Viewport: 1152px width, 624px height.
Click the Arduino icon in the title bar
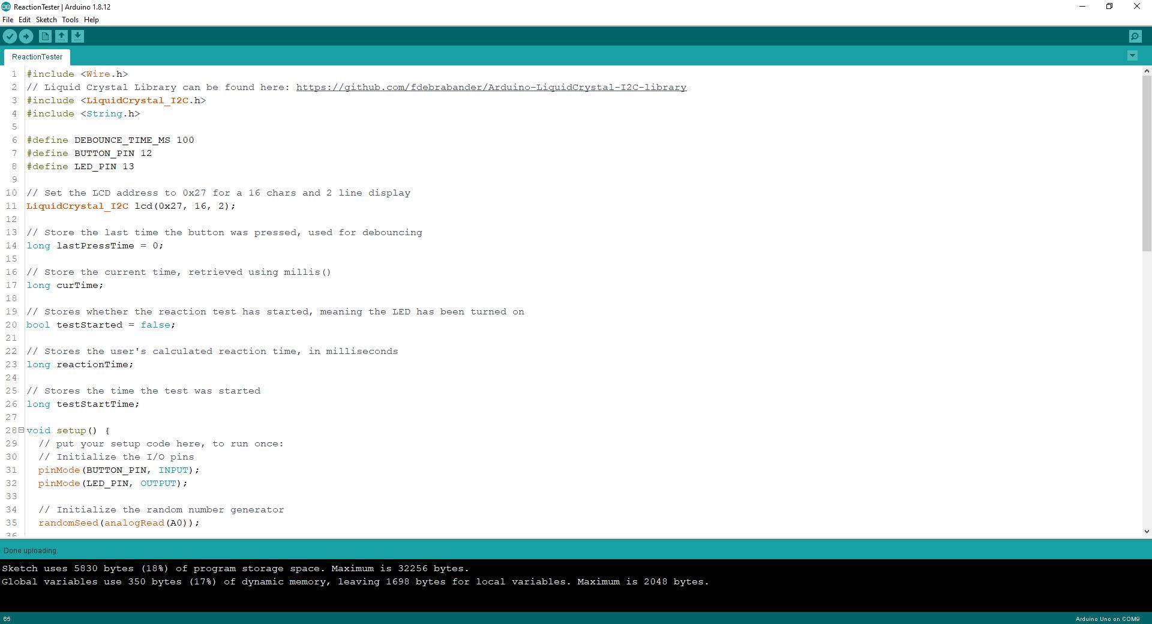point(5,7)
